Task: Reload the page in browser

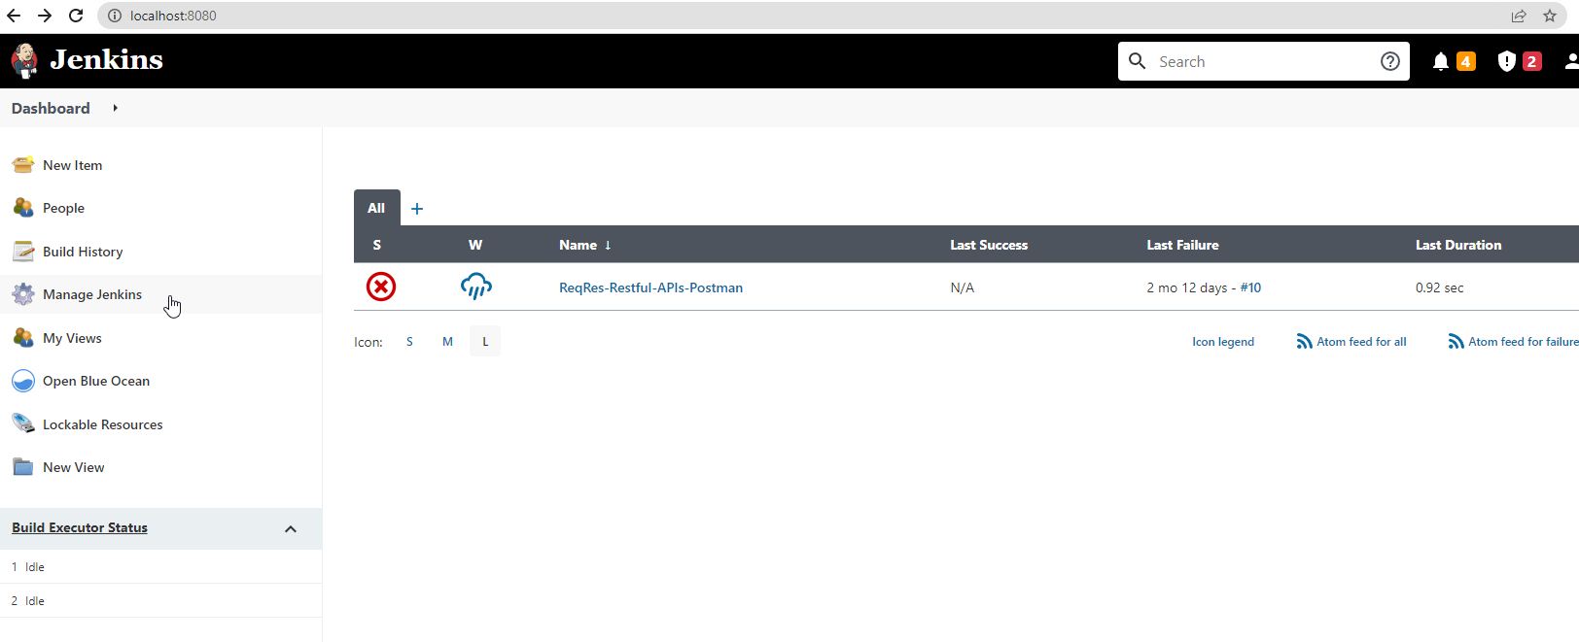Action: point(76,16)
